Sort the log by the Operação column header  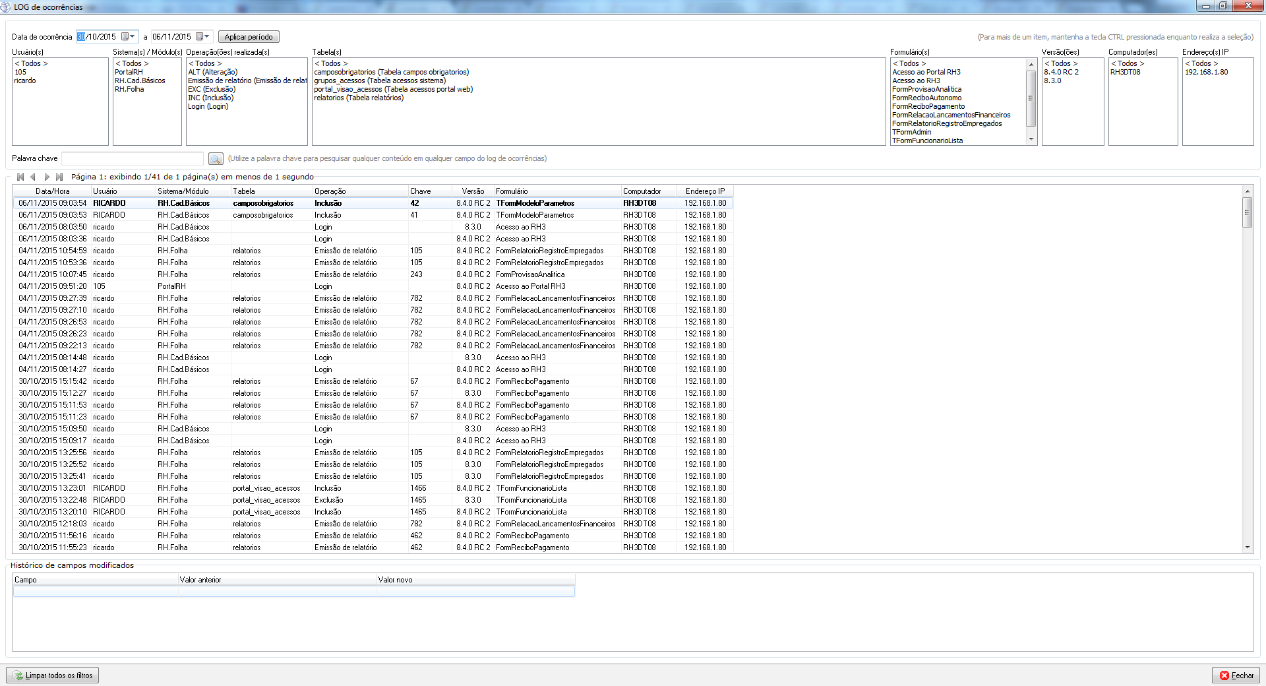[x=330, y=191]
